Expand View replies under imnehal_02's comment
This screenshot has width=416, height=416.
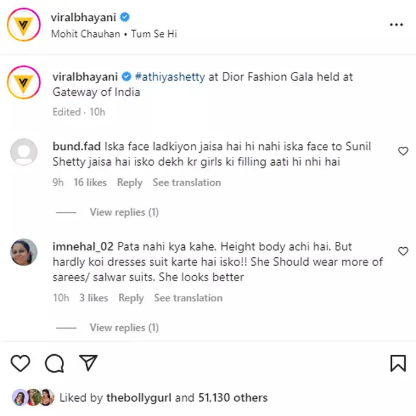pos(124,327)
